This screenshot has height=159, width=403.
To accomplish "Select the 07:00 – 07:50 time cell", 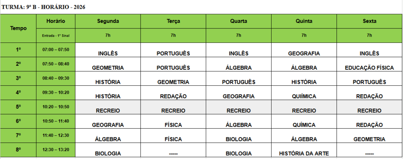I will [x=56, y=50].
